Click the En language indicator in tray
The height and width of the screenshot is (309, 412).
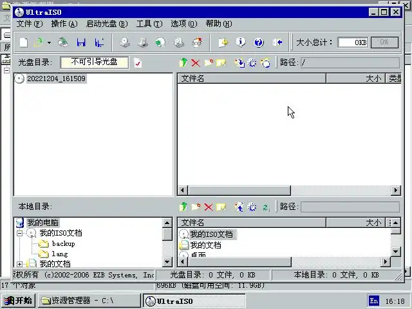coord(374,301)
